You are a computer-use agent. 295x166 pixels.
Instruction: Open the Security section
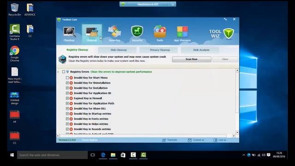(137, 34)
